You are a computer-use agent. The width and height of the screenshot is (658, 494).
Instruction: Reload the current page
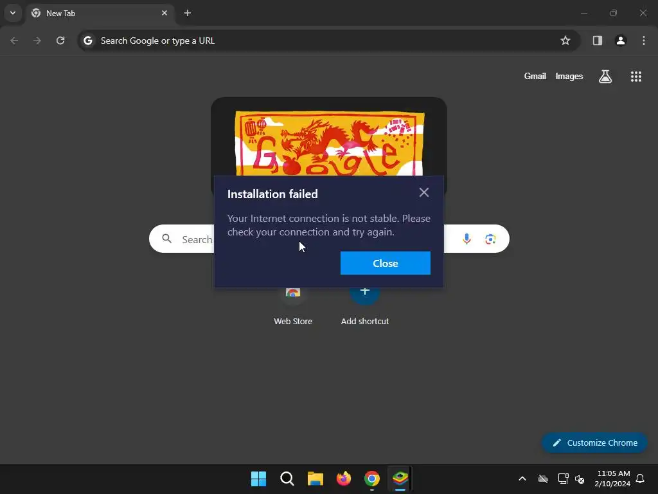point(60,41)
